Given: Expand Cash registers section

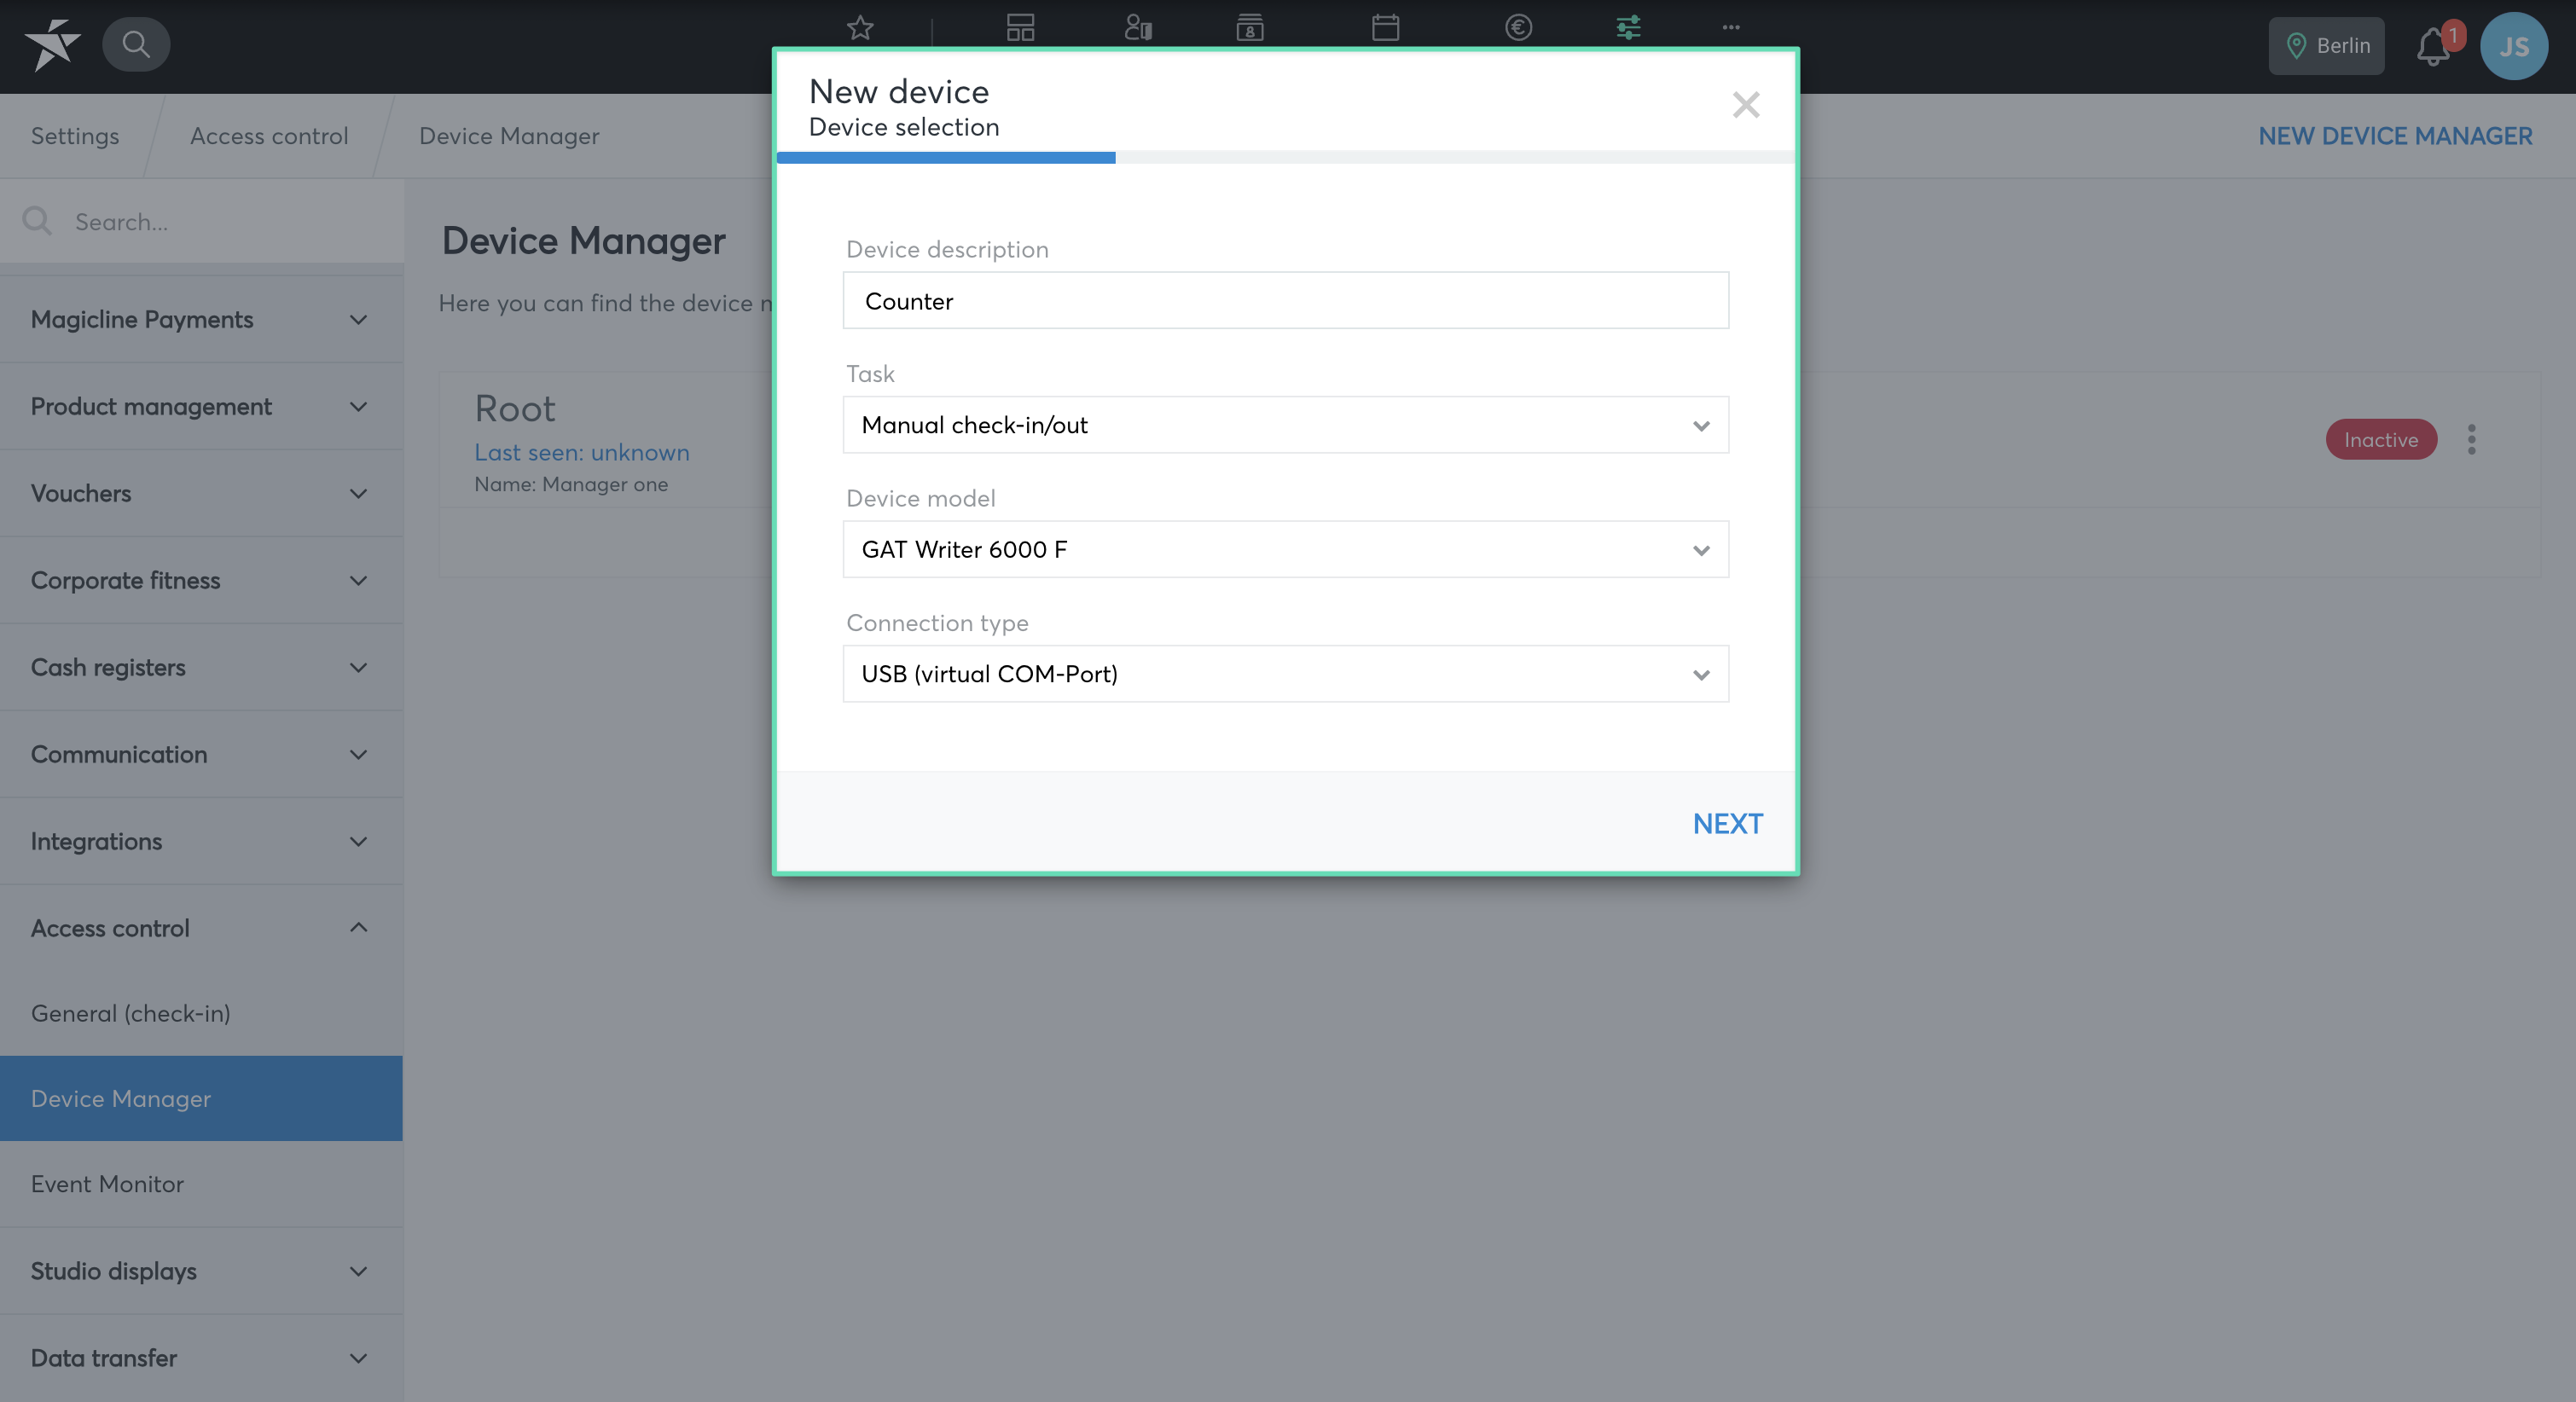Looking at the screenshot, I should (x=202, y=668).
